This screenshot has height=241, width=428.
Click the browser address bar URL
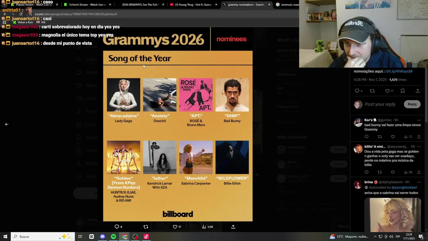pyautogui.click(x=76, y=14)
